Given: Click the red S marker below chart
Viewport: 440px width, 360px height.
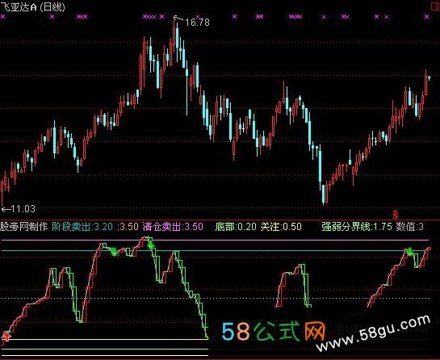Looking at the screenshot, I should point(396,215).
